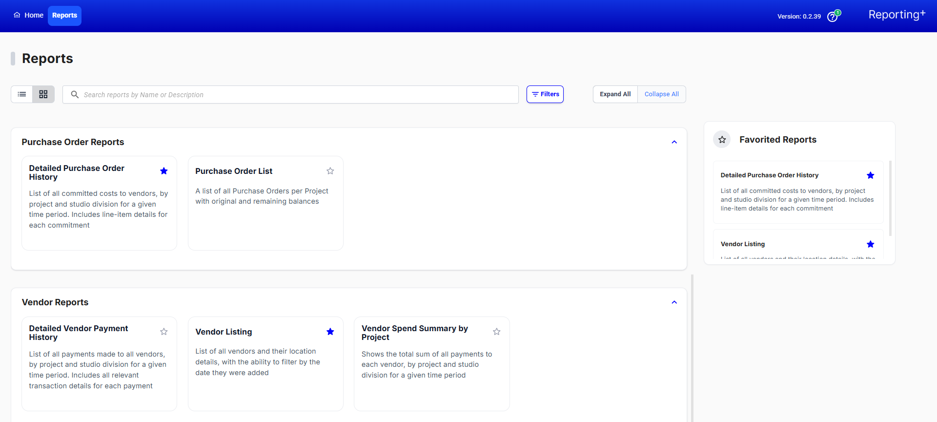
Task: Collapse the Purchase Order Reports section
Action: coord(674,142)
